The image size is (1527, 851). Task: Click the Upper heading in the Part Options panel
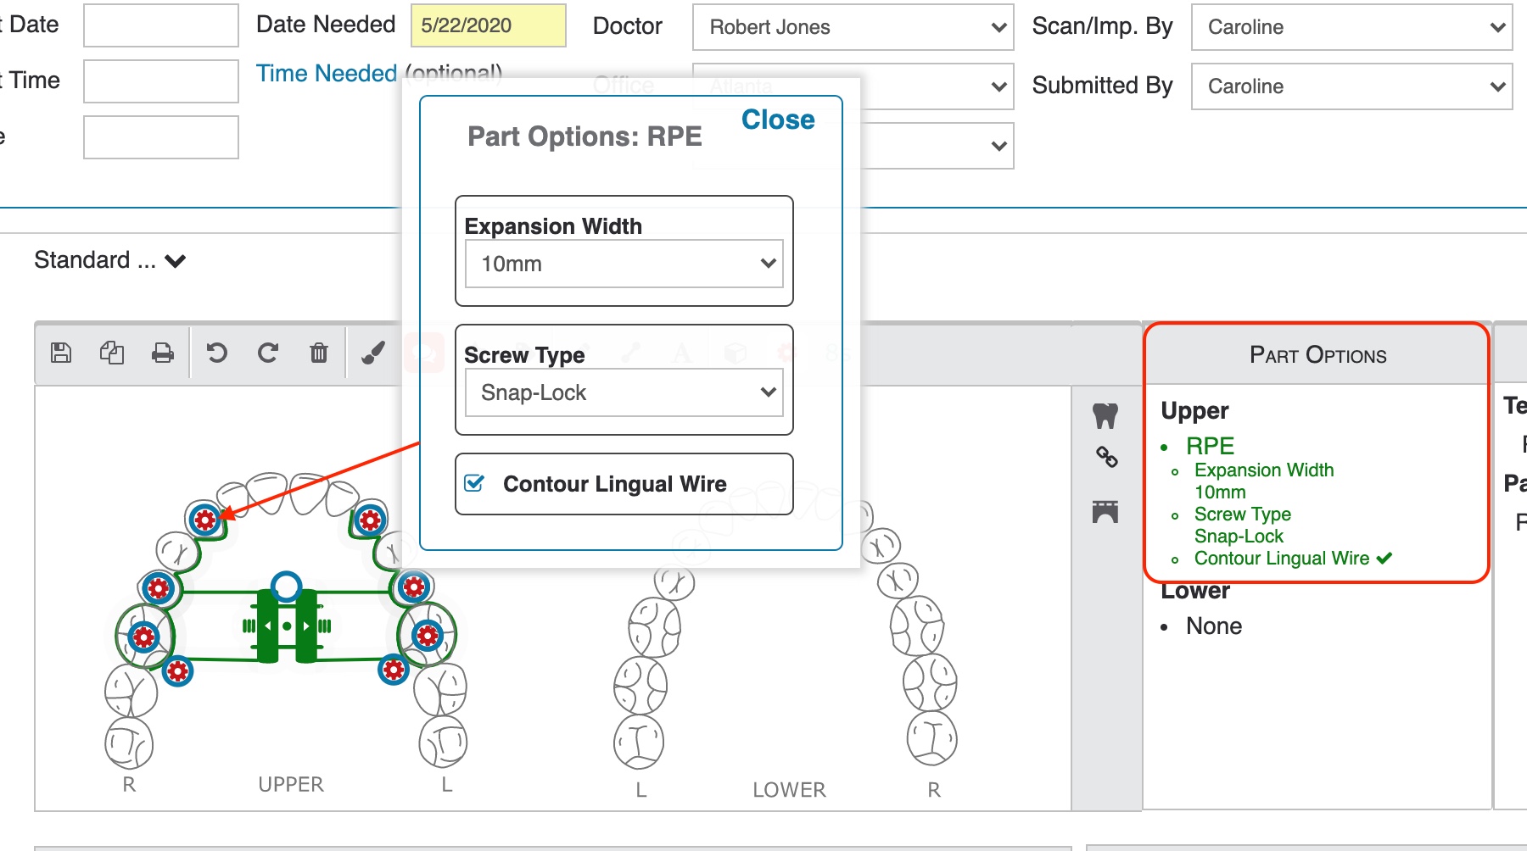1194,410
